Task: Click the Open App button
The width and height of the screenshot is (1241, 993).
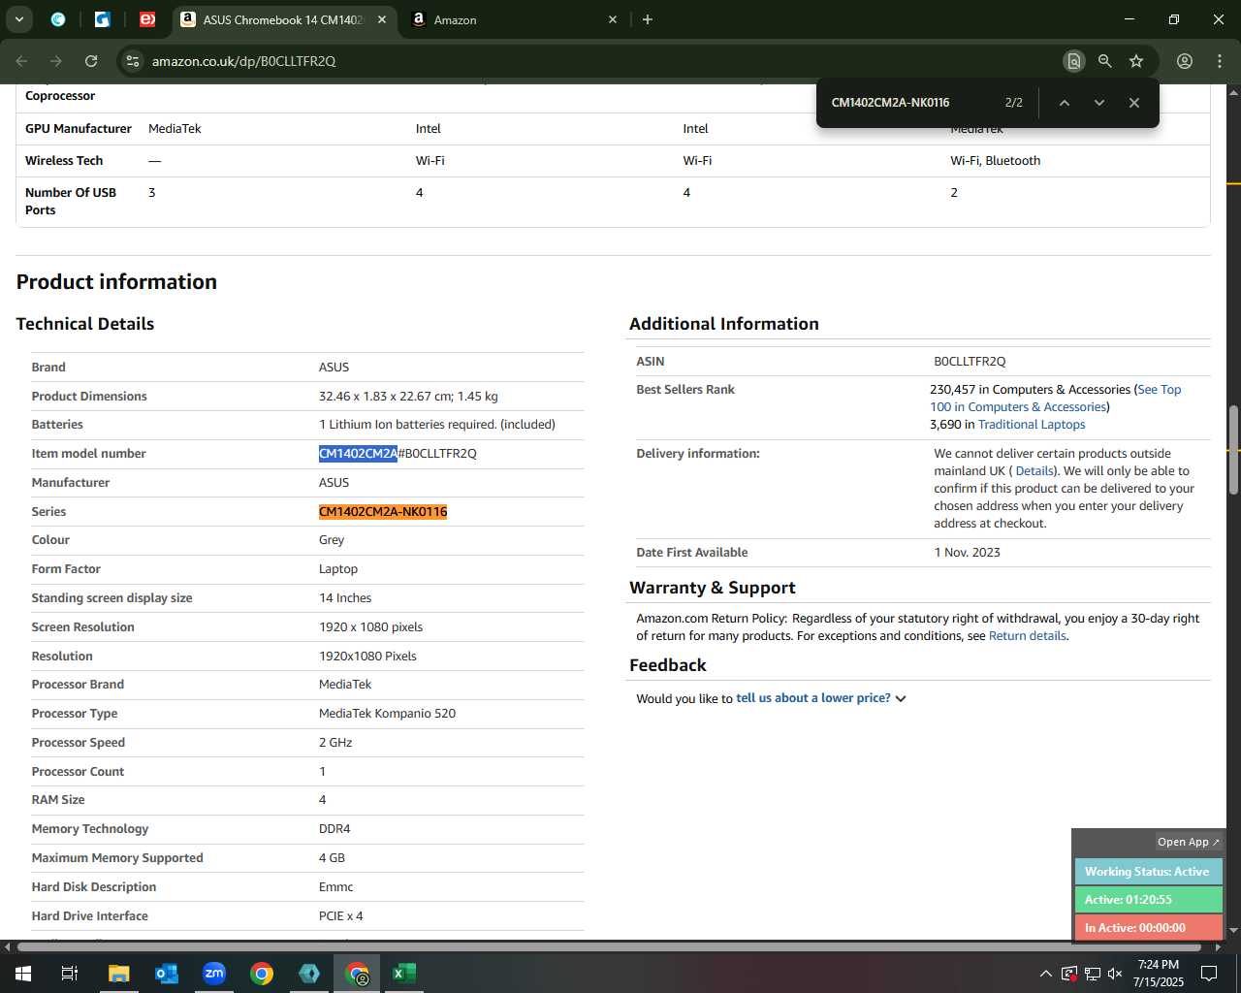Action: click(x=1189, y=842)
